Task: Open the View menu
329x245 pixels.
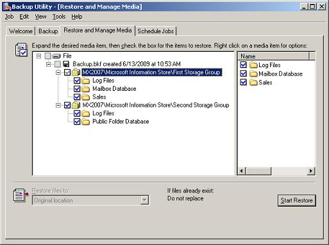Action: click(40, 17)
